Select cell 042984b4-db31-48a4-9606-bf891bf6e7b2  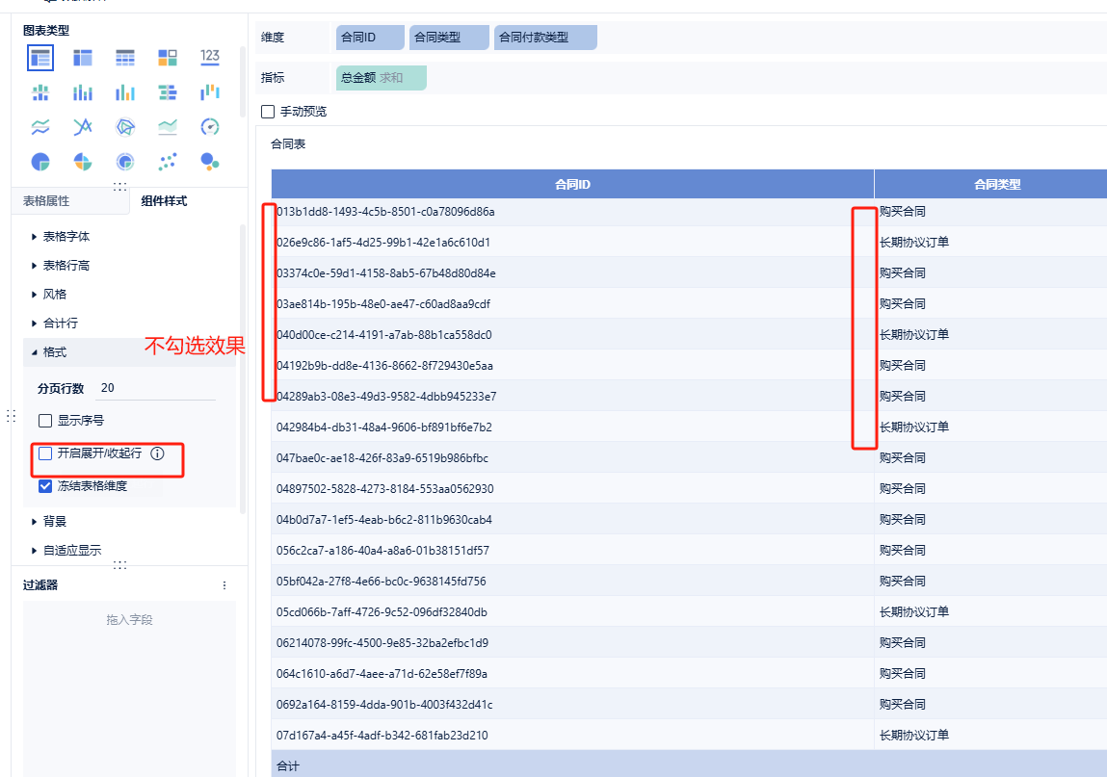(x=572, y=427)
